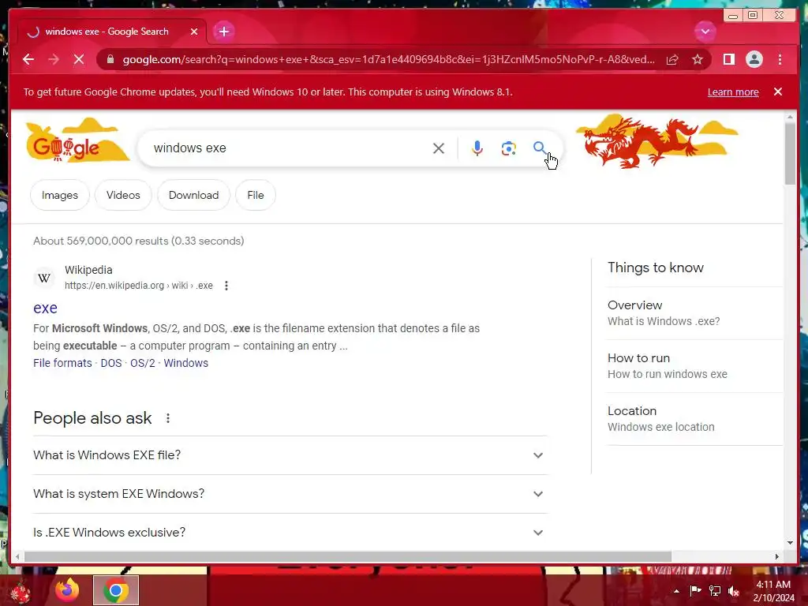Image resolution: width=808 pixels, height=606 pixels.
Task: Show hidden system tray icons
Action: pos(676,591)
